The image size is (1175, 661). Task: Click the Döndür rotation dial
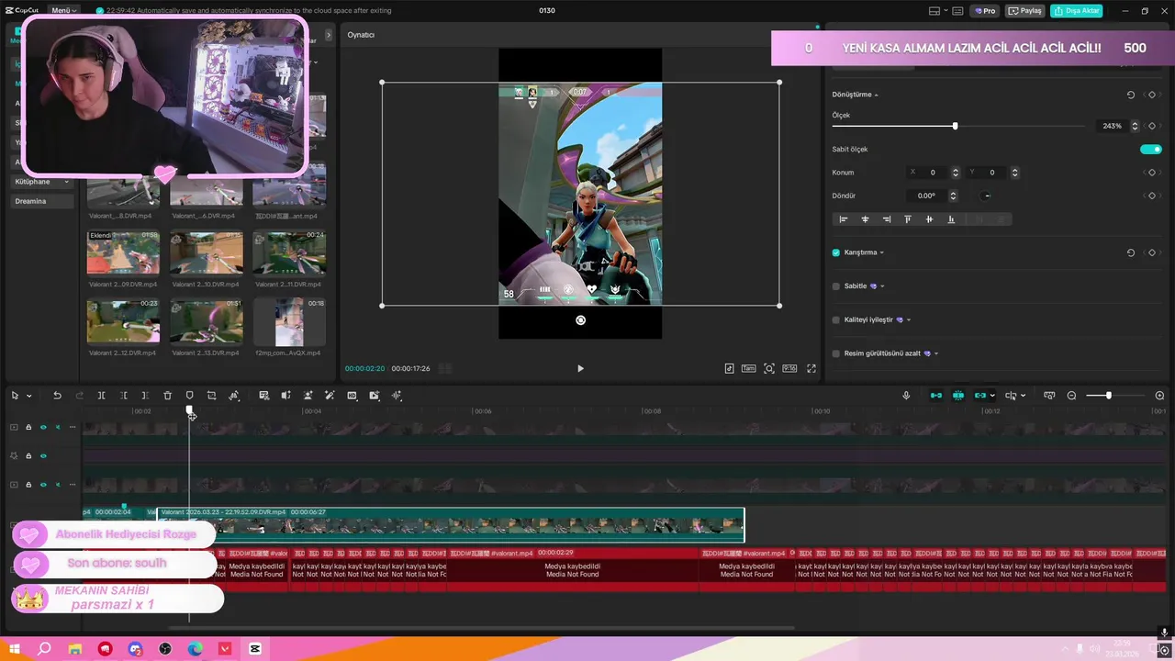pyautogui.click(x=987, y=196)
